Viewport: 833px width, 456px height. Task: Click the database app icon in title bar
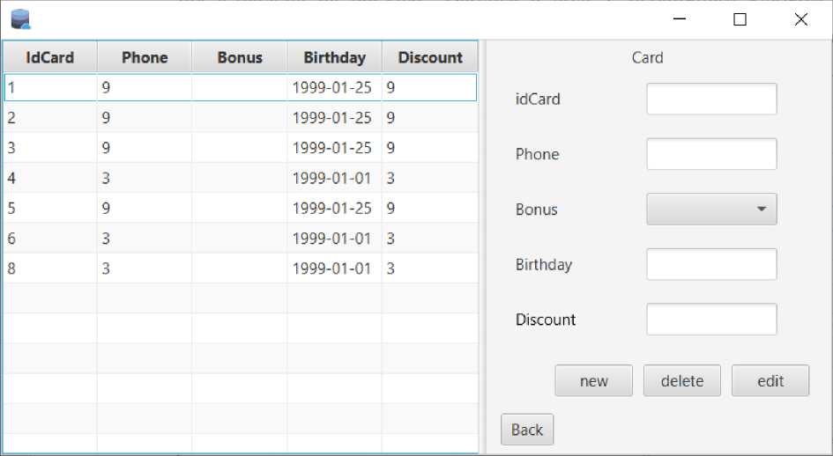click(19, 18)
